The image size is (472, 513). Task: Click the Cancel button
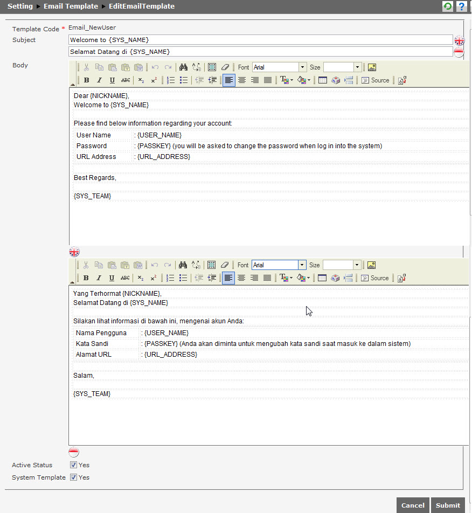tap(413, 505)
